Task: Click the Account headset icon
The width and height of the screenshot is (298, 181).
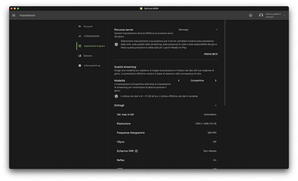Action: 80,27
